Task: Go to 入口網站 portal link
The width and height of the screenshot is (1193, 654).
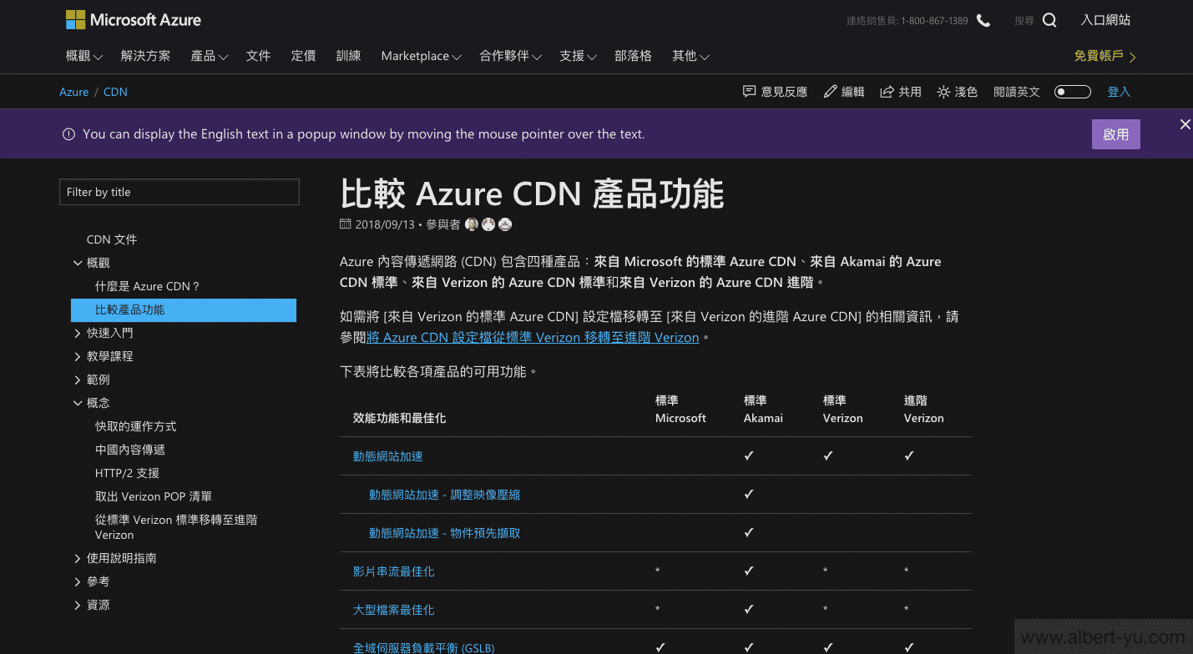Action: point(1106,20)
